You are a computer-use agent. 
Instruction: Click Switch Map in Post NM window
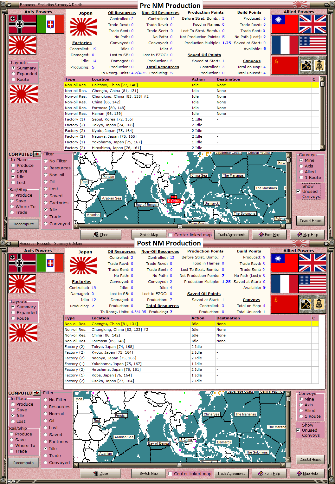click(149, 474)
